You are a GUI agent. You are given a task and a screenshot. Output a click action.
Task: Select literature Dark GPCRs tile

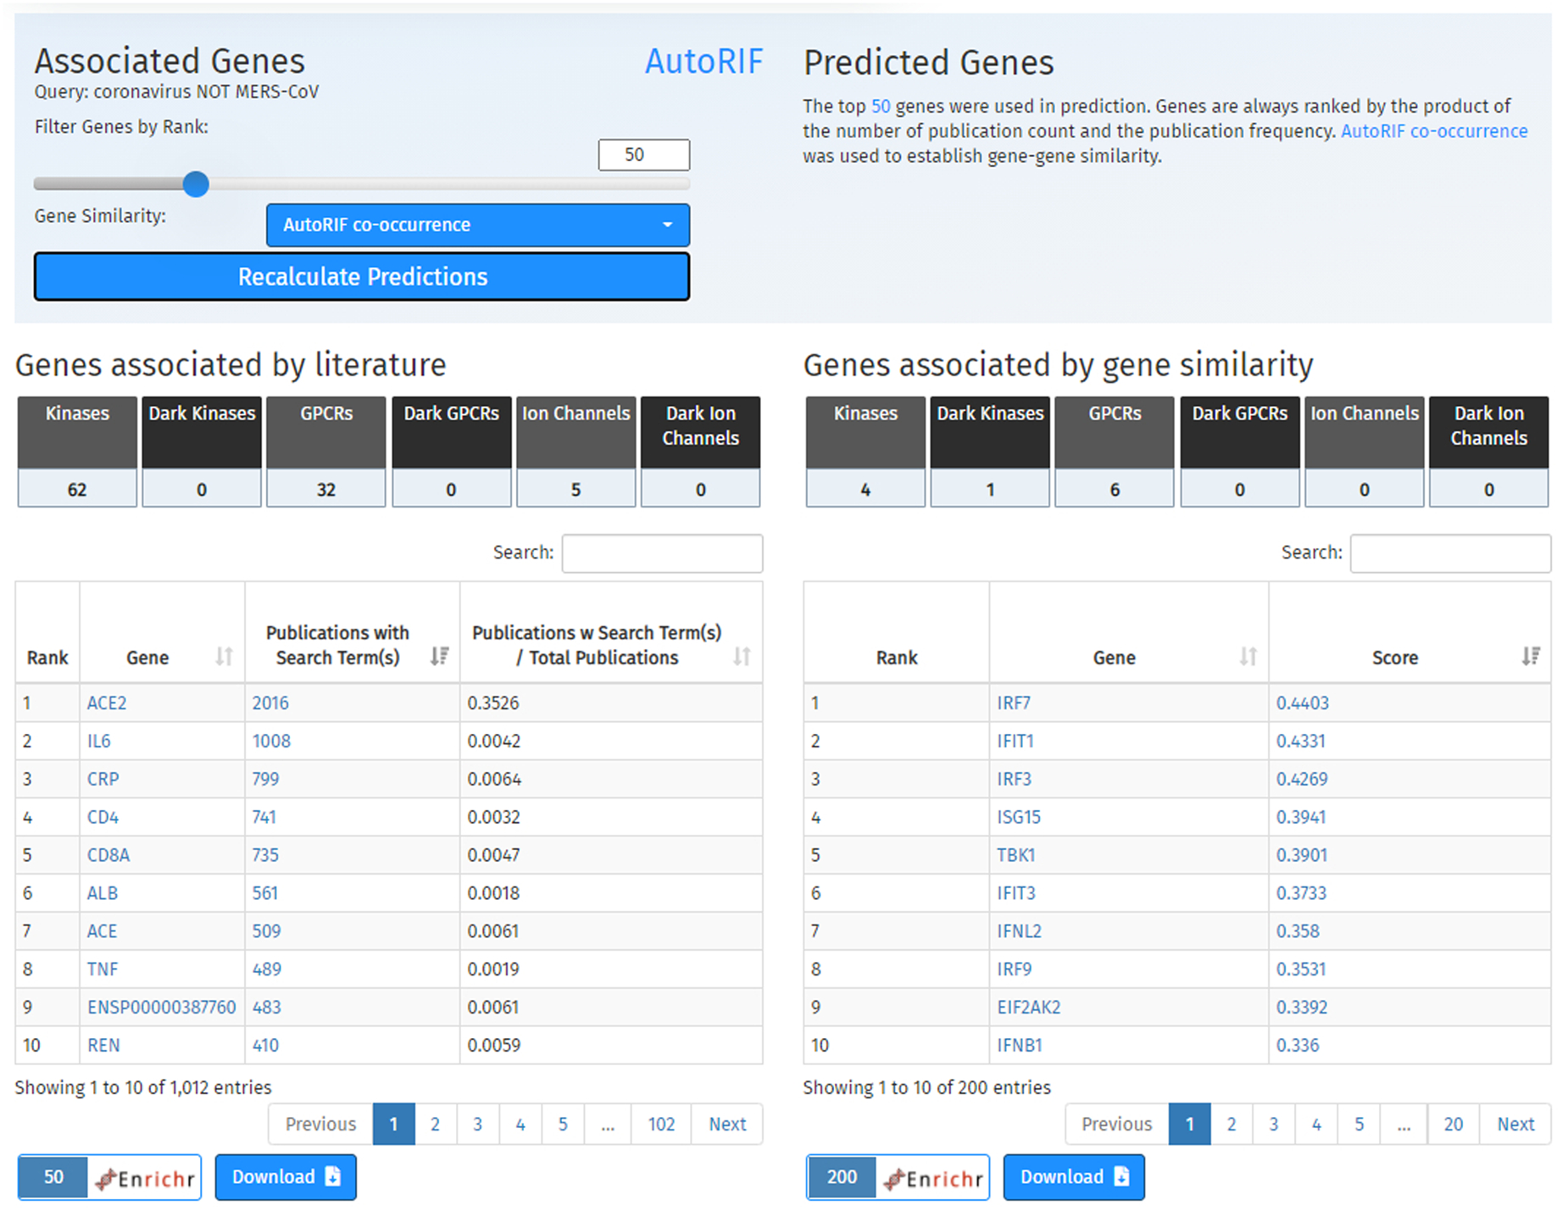click(452, 452)
